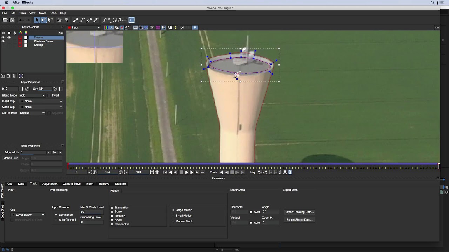Switch to the Camera Solve tab

[x=72, y=184]
